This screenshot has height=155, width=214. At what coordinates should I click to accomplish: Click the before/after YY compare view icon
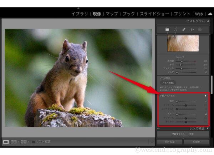[24, 142]
